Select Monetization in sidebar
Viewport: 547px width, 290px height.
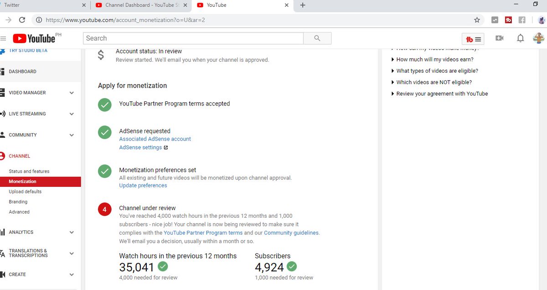pos(40,181)
